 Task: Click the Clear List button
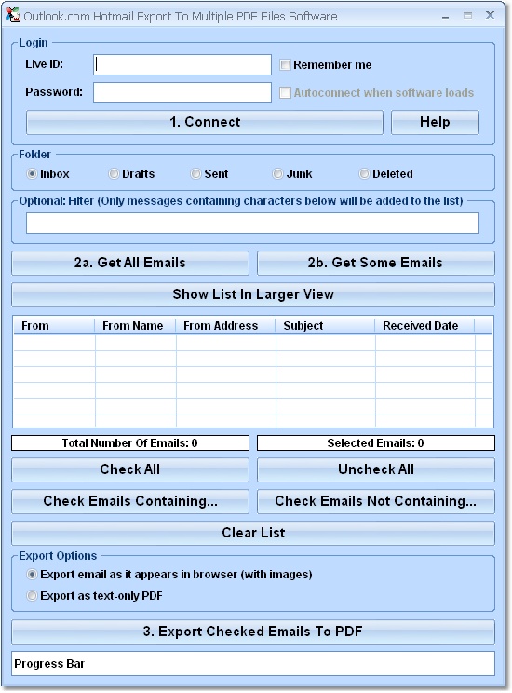(253, 533)
